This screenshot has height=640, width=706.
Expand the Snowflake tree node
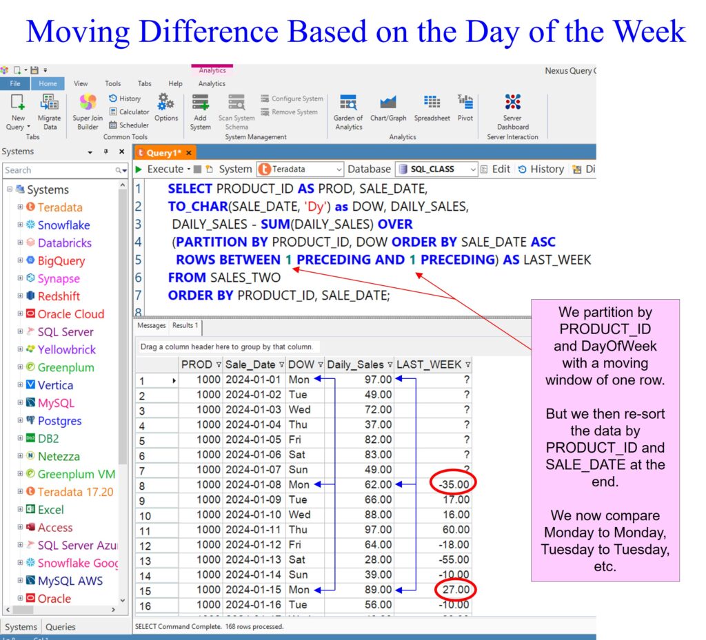20,225
